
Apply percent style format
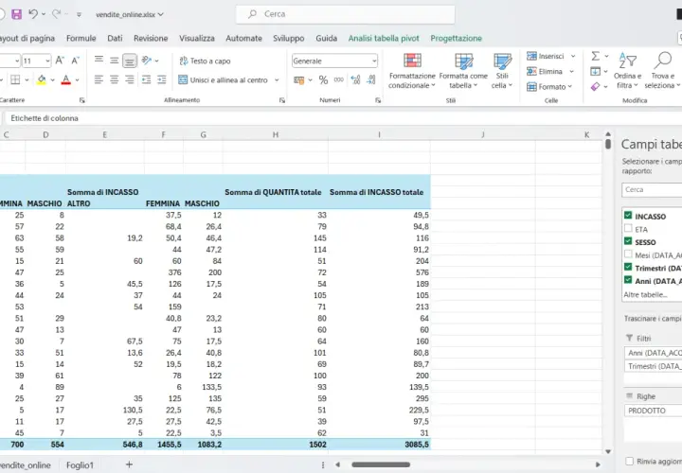(x=323, y=79)
